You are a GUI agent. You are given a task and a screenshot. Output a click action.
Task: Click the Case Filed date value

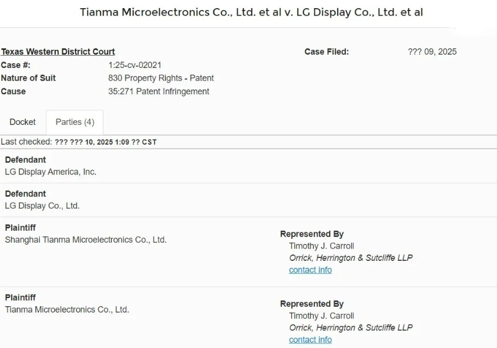(x=432, y=52)
